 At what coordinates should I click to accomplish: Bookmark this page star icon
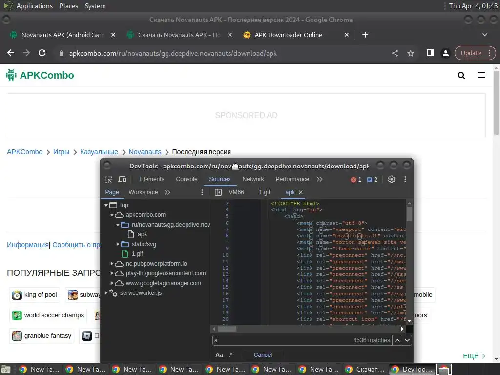click(x=411, y=53)
